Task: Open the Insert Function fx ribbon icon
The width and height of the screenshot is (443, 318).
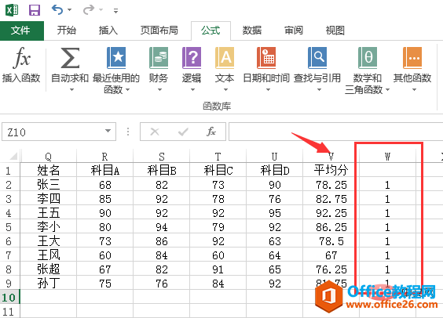Action: [x=21, y=58]
